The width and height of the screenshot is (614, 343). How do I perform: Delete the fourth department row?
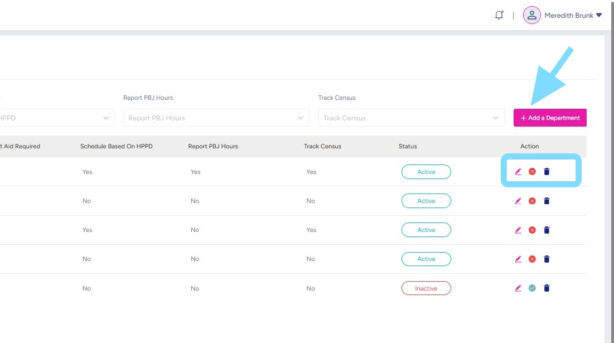(547, 259)
